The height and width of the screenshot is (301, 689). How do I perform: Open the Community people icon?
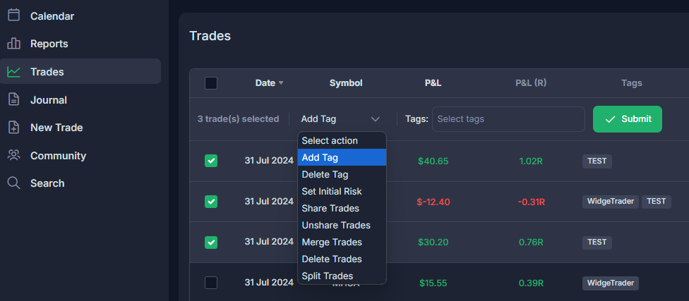point(14,155)
